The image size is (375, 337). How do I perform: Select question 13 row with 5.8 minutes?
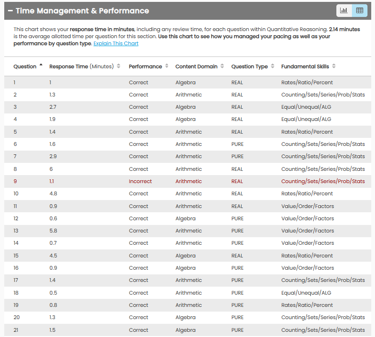[x=187, y=231]
